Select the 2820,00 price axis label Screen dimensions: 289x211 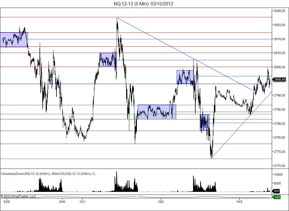280,25
